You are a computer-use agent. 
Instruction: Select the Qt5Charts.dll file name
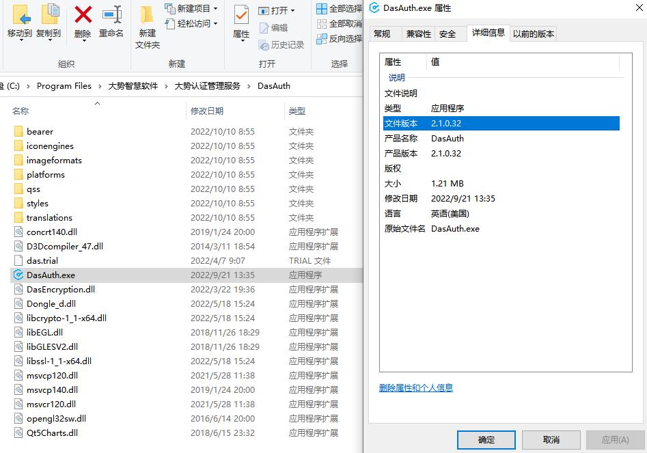point(52,433)
